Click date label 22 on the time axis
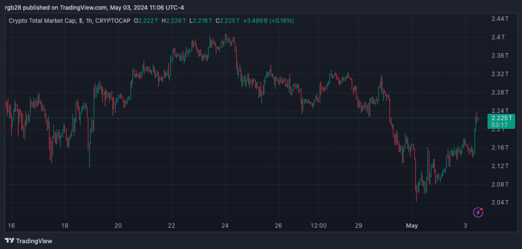Image resolution: width=522 pixels, height=249 pixels. point(172,226)
